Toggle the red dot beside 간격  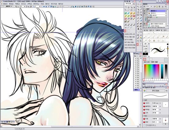tap(144, 113)
